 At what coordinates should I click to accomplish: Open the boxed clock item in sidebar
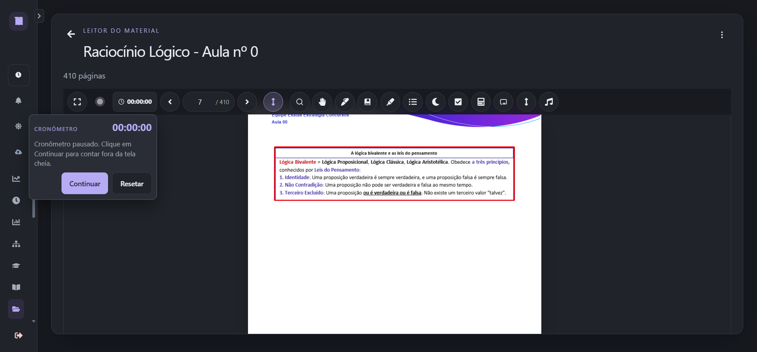(19, 75)
